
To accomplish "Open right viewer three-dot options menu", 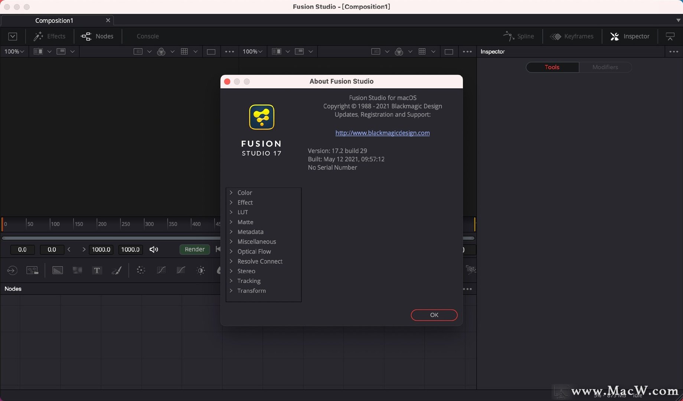I will click(x=467, y=52).
